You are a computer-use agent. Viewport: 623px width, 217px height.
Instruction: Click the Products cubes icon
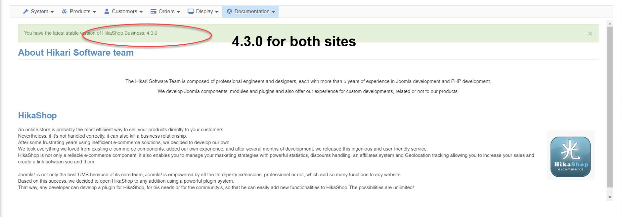[x=65, y=11]
